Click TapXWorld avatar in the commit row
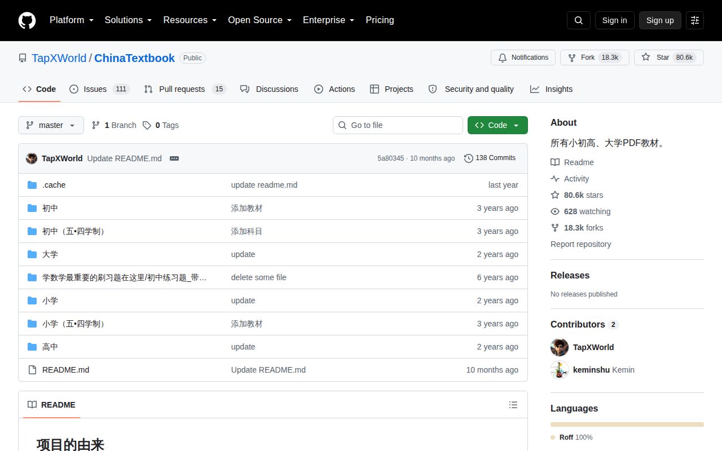The height and width of the screenshot is (451, 722). (x=32, y=158)
